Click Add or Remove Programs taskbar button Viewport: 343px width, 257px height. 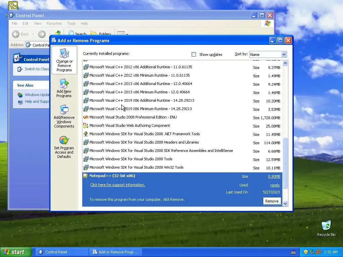click(x=116, y=252)
